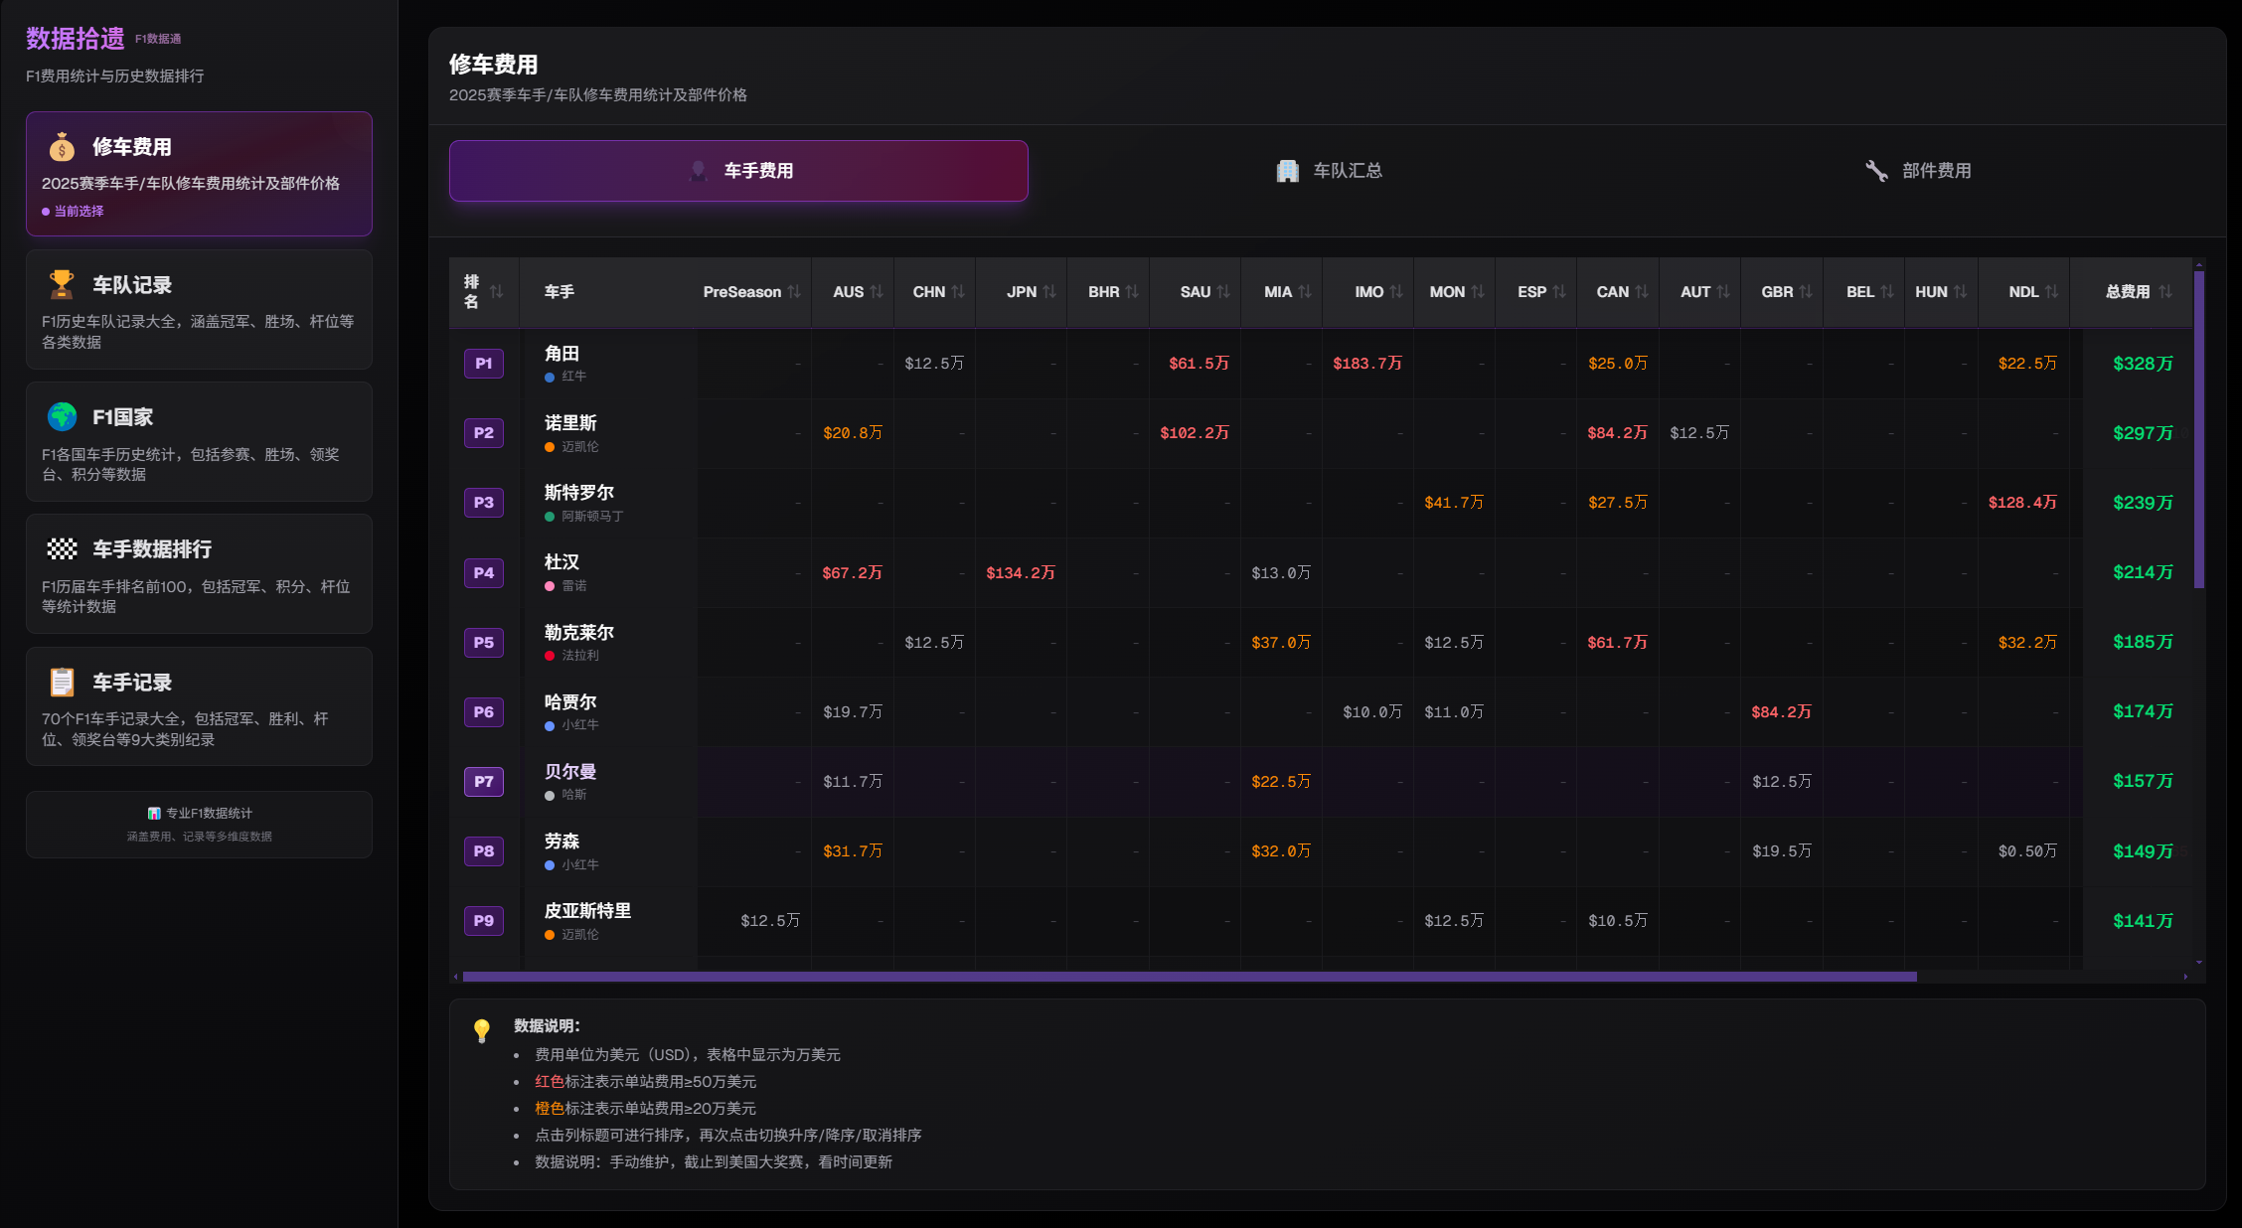The width and height of the screenshot is (2242, 1228).
Task: Click the globe icon on F1国家 card
Action: point(62,416)
